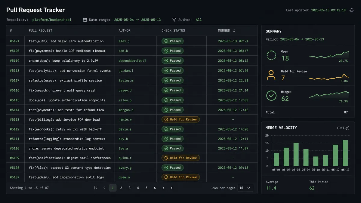Image resolution: width=361 pixels, height=203 pixels.
Task: Select page 6 in pagination
Action: (x=155, y=188)
